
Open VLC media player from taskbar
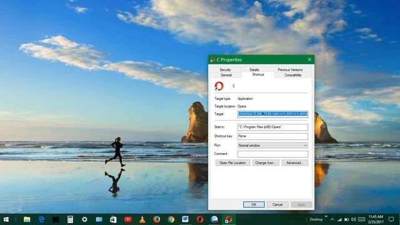coord(142,219)
